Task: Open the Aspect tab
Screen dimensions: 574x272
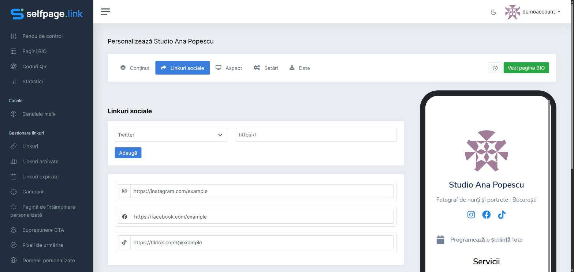Action: point(229,68)
